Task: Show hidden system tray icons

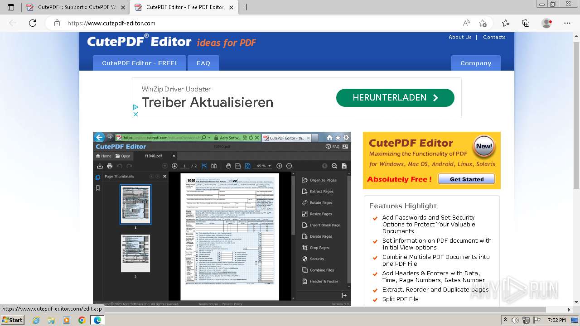Action: tap(505, 320)
